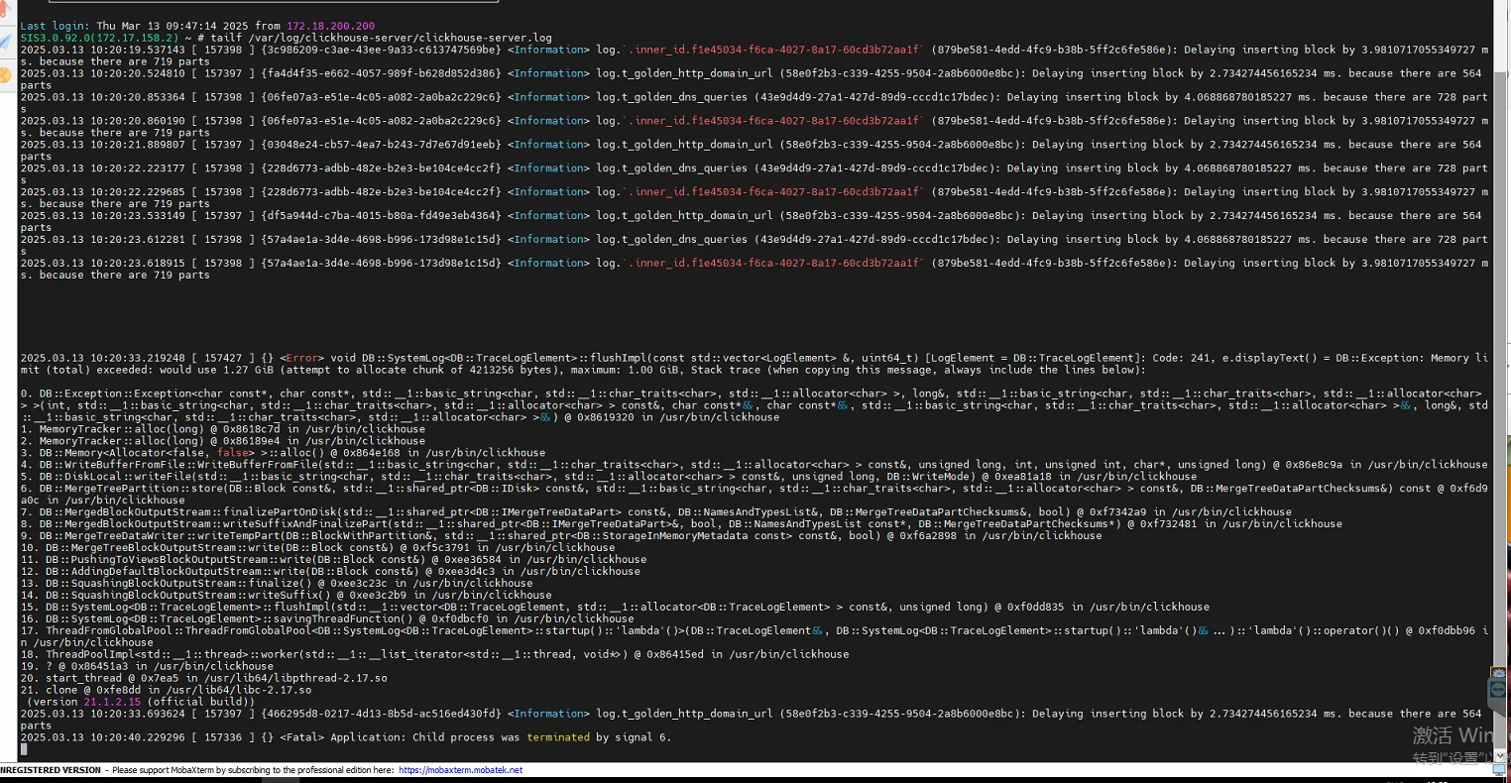Screen dimensions: 1511x783
Task: Click the UNREGISTERED VERSION label
Action: (x=52, y=770)
